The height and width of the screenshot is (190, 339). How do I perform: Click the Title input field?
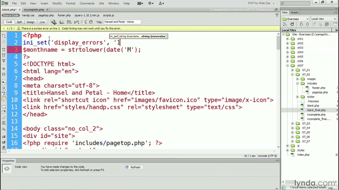(122, 22)
